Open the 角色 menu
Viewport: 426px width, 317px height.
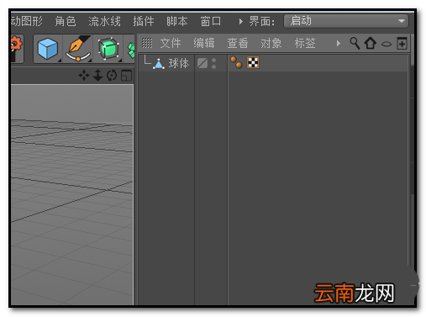[66, 21]
